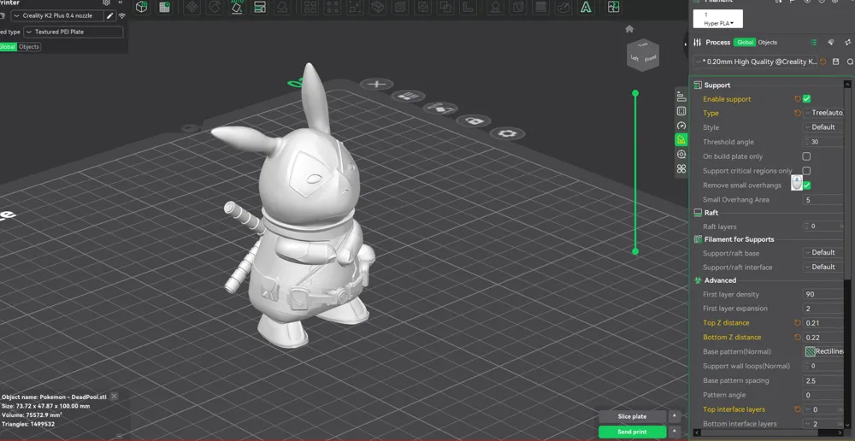
Task: Open printer settings gear icon
Action: tap(107, 3)
